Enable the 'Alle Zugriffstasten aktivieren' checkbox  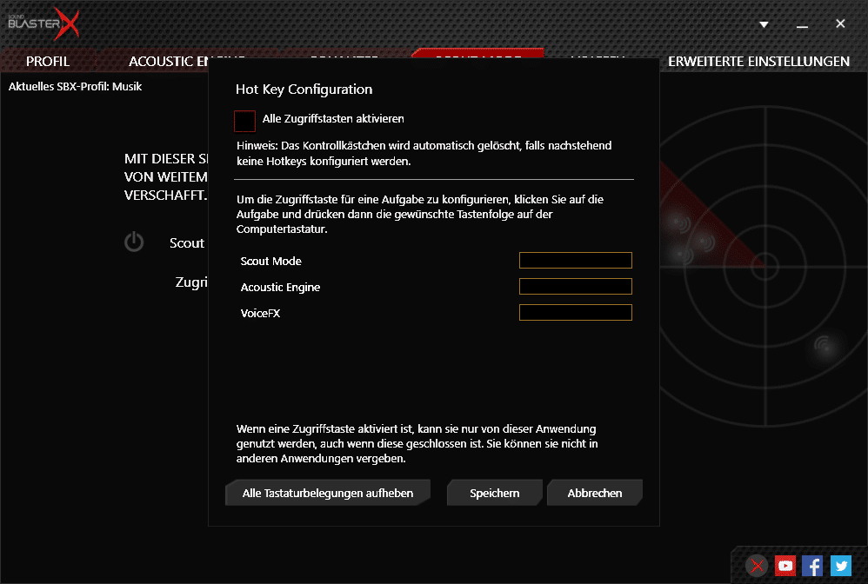pos(245,120)
